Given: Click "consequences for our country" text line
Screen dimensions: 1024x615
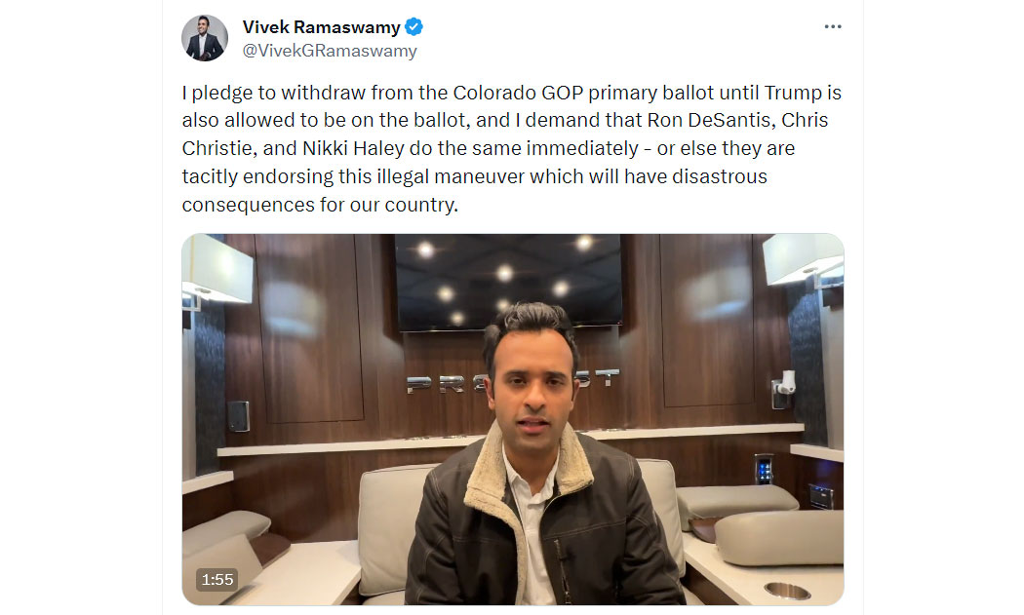Looking at the screenshot, I should [320, 205].
